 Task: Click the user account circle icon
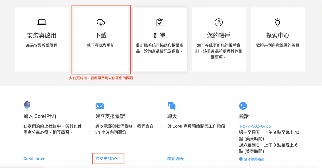click(219, 22)
